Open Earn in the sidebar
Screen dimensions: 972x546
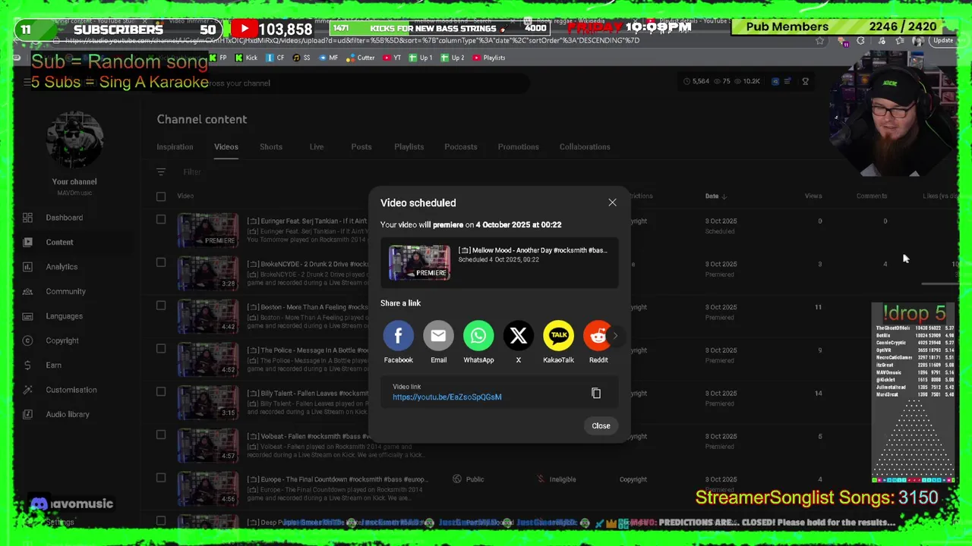pos(53,365)
